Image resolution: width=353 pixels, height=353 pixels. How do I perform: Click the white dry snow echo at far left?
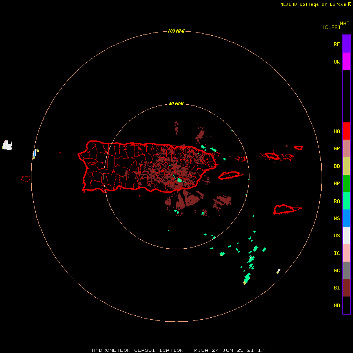click(x=7, y=146)
